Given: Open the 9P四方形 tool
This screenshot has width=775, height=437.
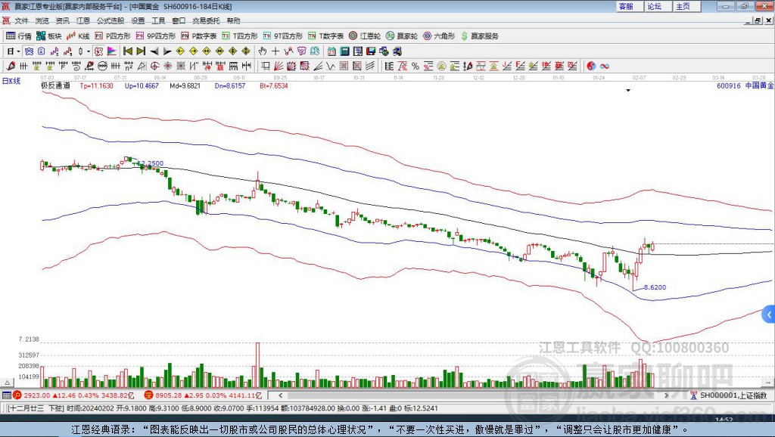Looking at the screenshot, I should pos(156,36).
